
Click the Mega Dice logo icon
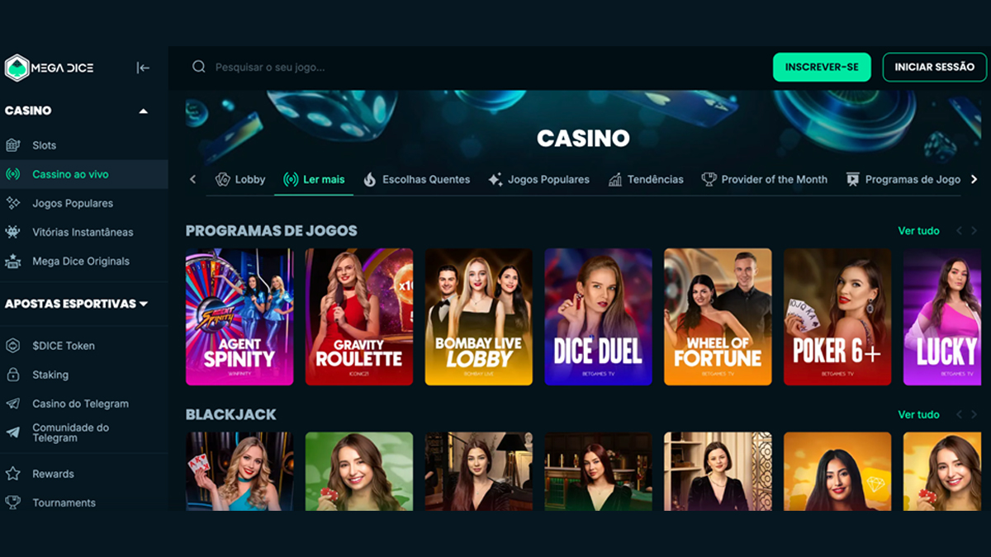coord(17,68)
